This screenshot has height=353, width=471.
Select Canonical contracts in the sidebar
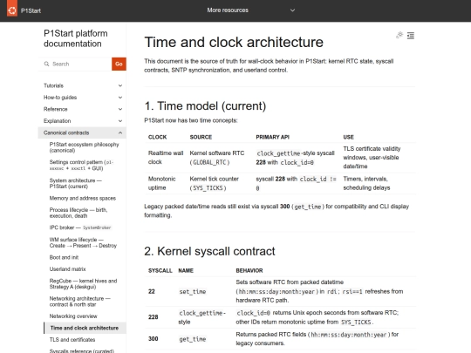click(66, 132)
